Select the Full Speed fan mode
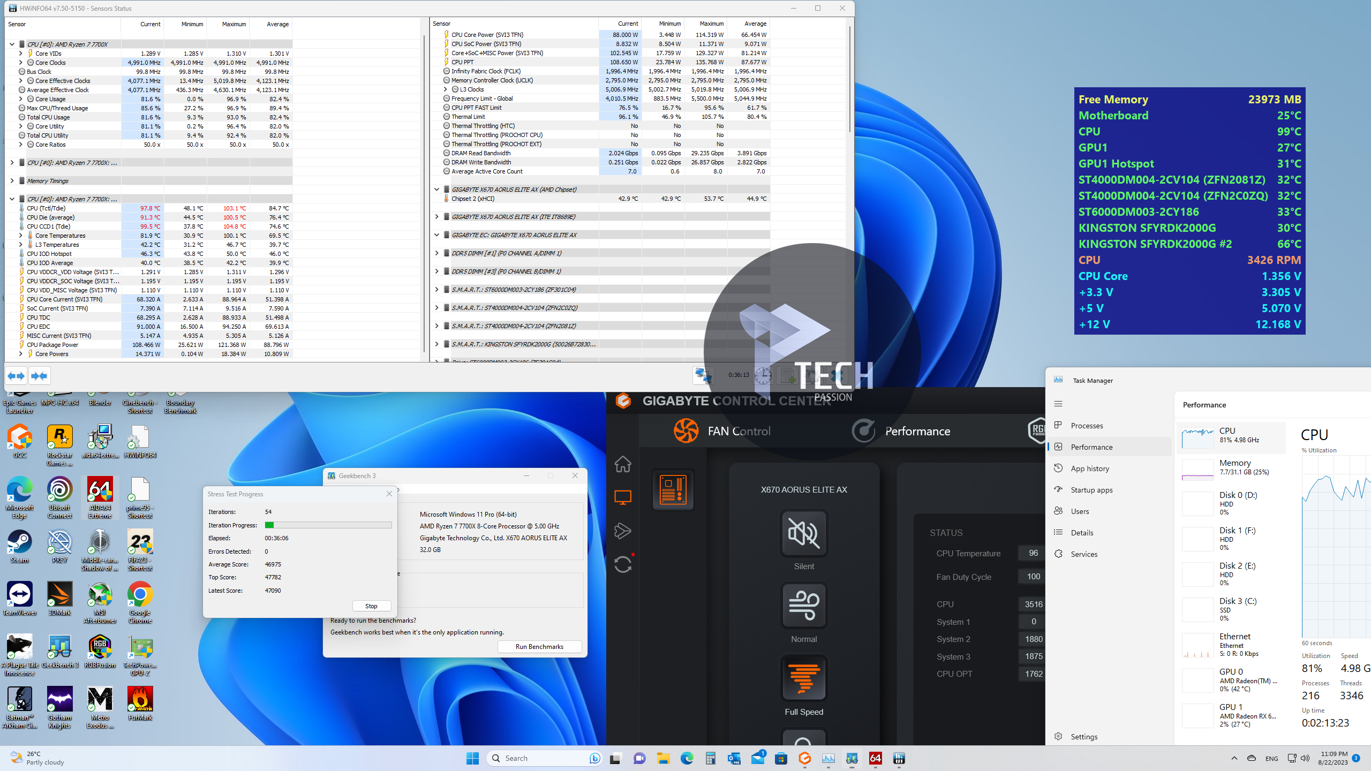This screenshot has height=771, width=1371. tap(804, 678)
